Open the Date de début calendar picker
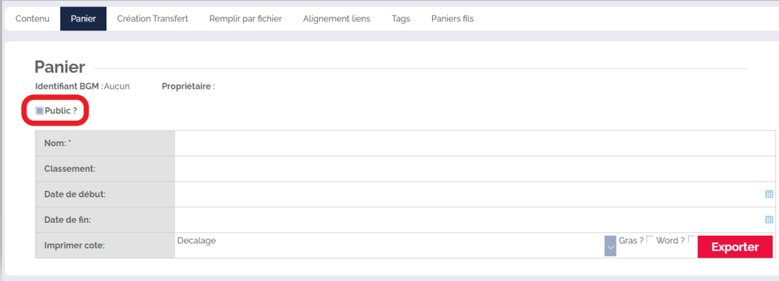Image resolution: width=779 pixels, height=281 pixels. pyautogui.click(x=769, y=194)
